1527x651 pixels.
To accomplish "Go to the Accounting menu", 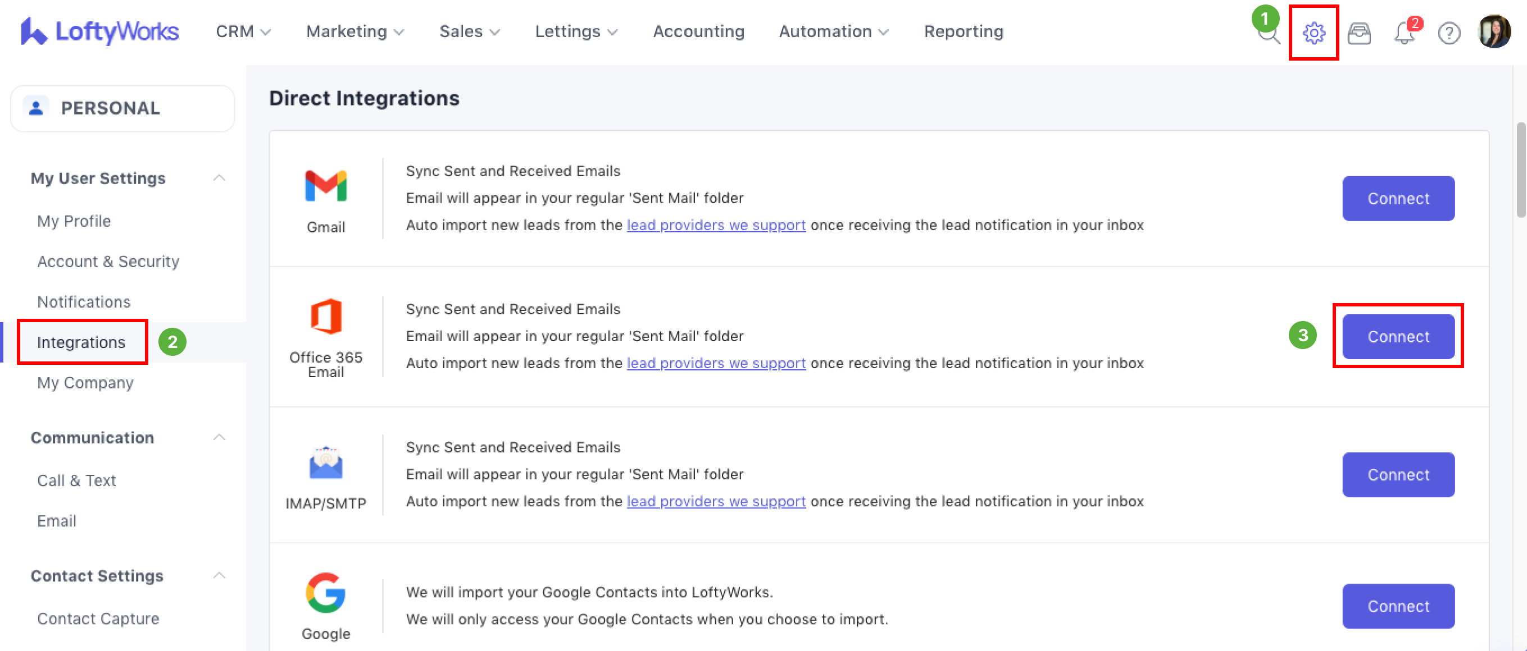I will coord(698,31).
